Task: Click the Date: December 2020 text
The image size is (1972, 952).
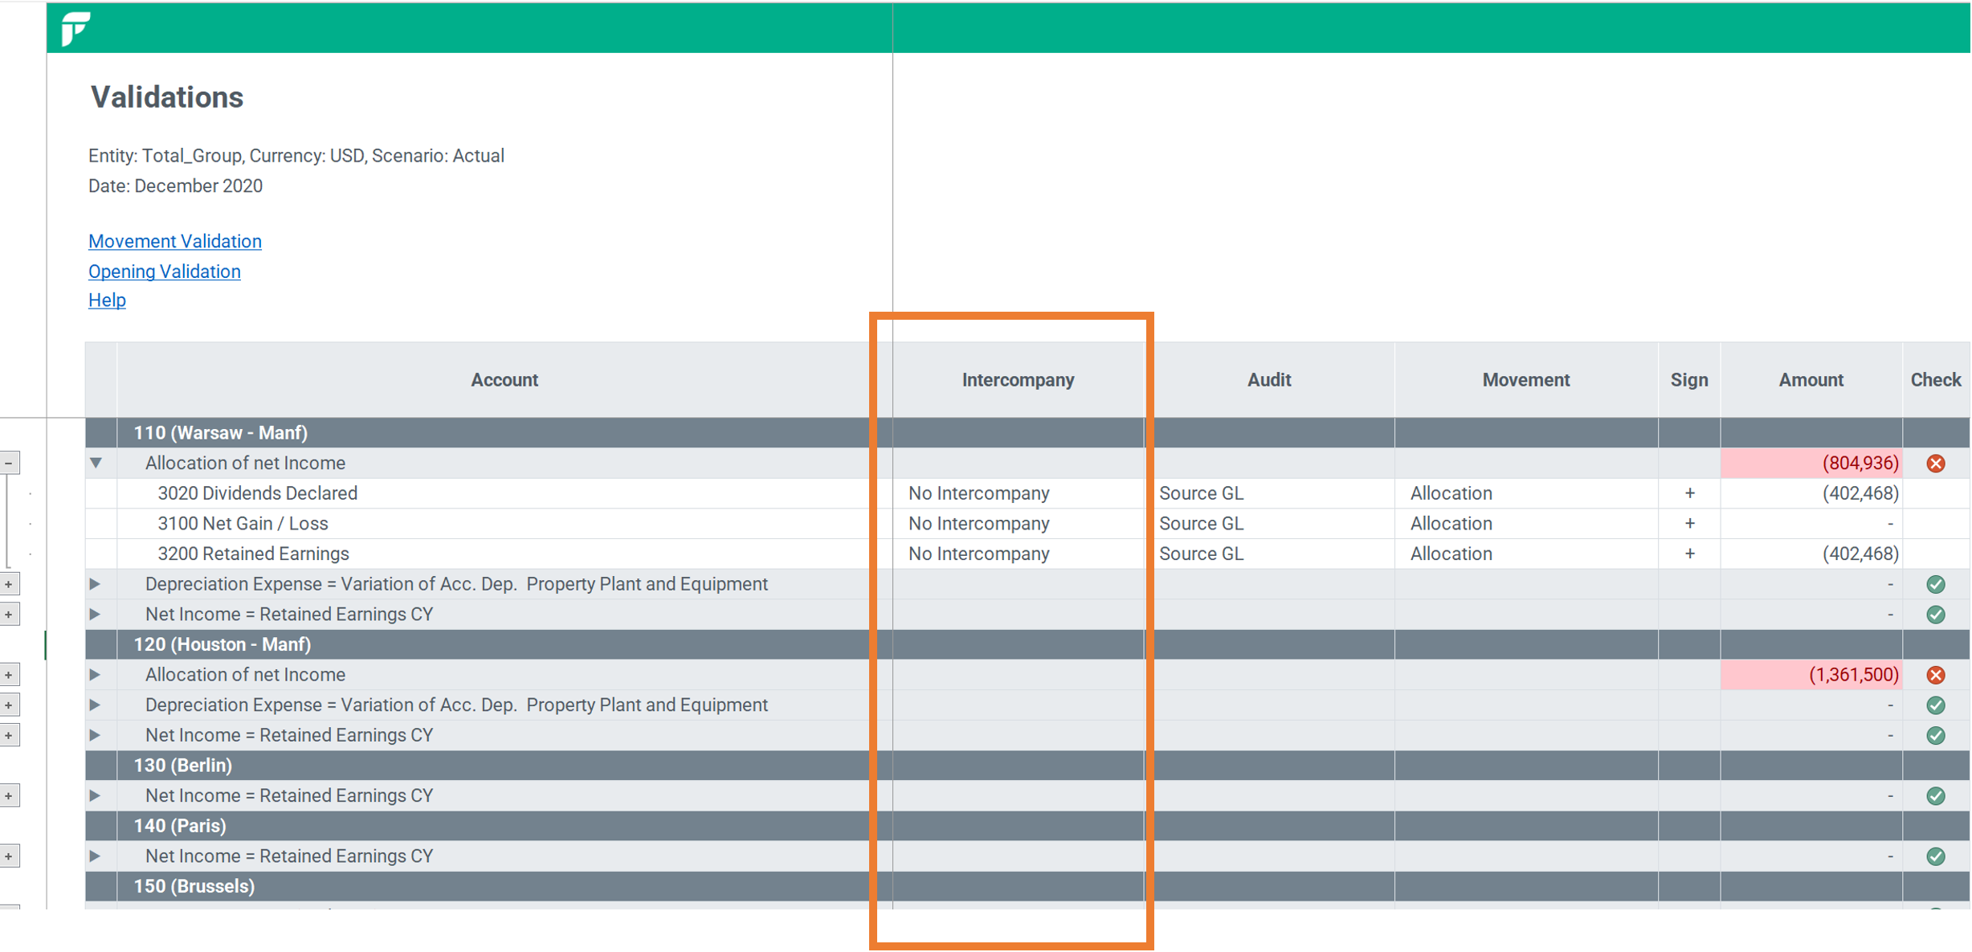Action: (175, 186)
